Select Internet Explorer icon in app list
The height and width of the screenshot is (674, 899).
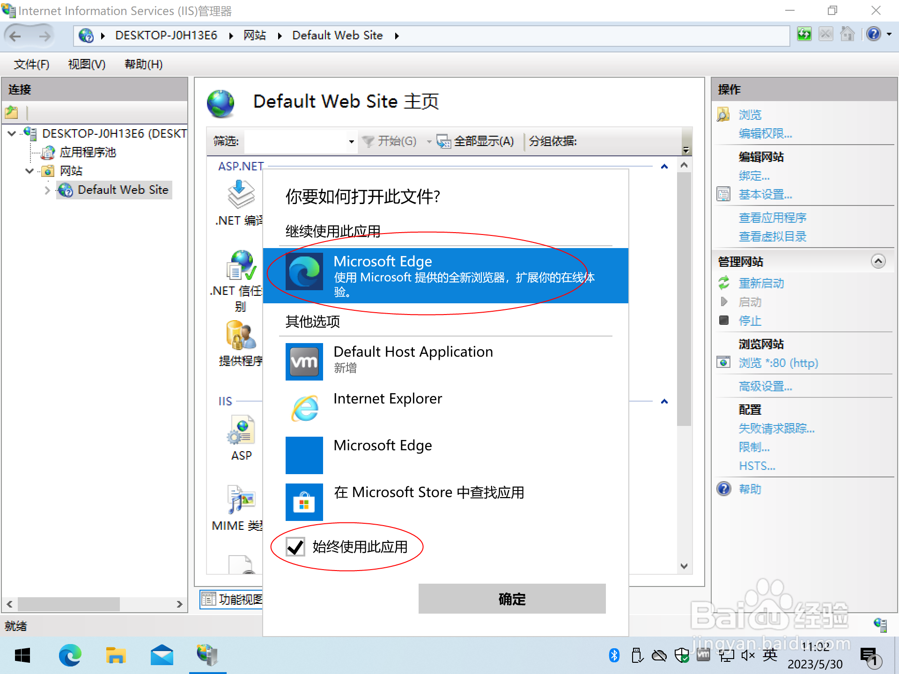coord(304,408)
